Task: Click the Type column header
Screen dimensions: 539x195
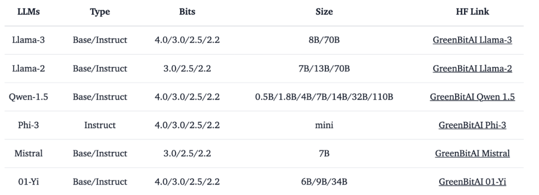Action: [x=100, y=11]
